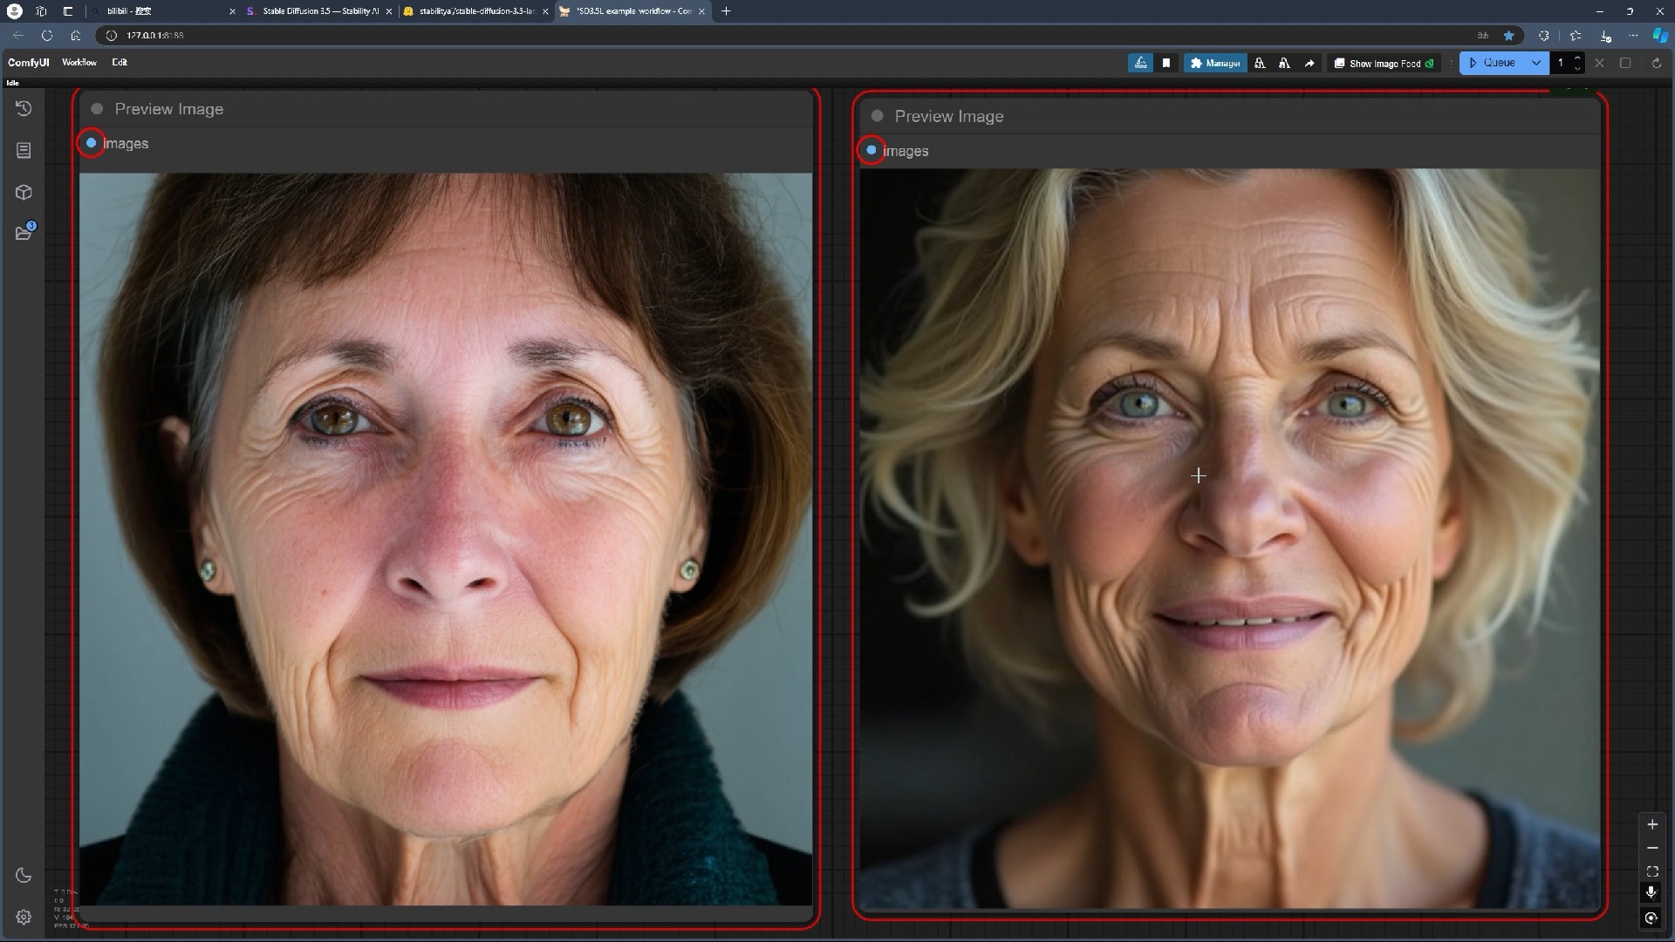
Task: Toggle collapse dot on right Preview Image
Action: click(877, 116)
